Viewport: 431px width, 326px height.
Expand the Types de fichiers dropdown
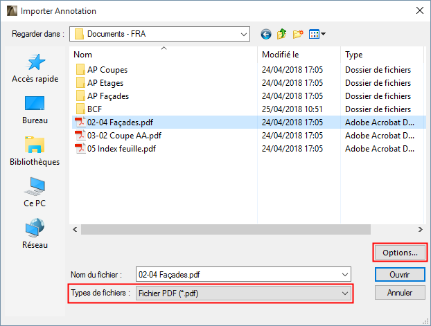[346, 293]
